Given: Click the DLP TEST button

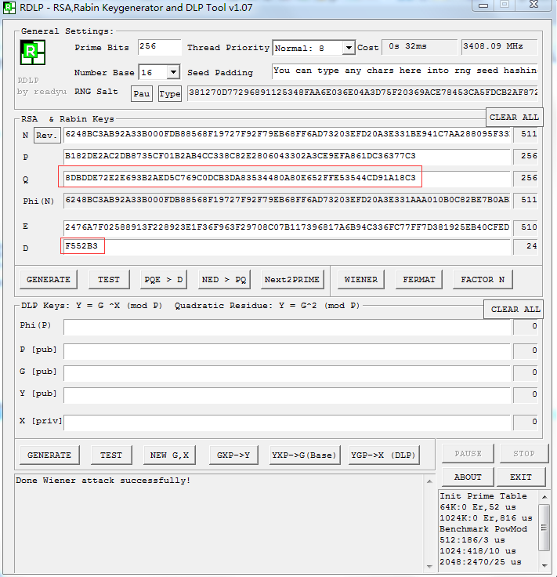Looking at the screenshot, I should coord(111,455).
